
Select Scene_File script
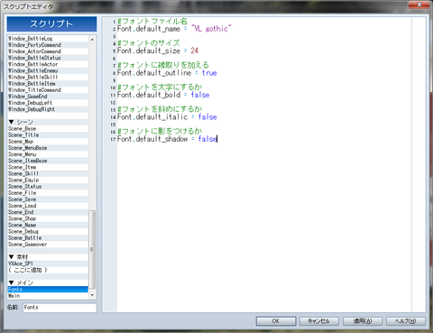click(x=48, y=193)
